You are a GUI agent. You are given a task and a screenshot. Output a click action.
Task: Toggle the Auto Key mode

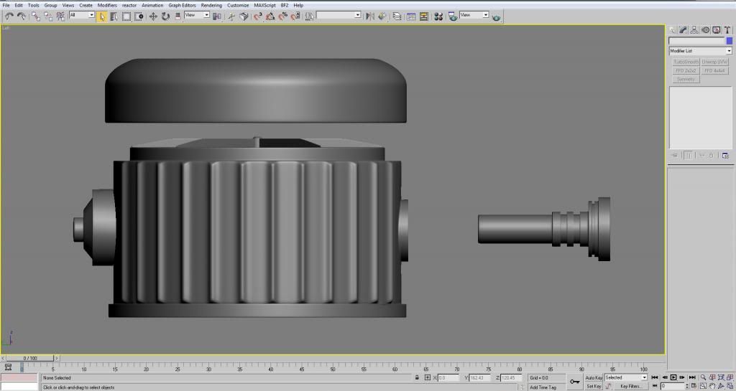pos(594,377)
